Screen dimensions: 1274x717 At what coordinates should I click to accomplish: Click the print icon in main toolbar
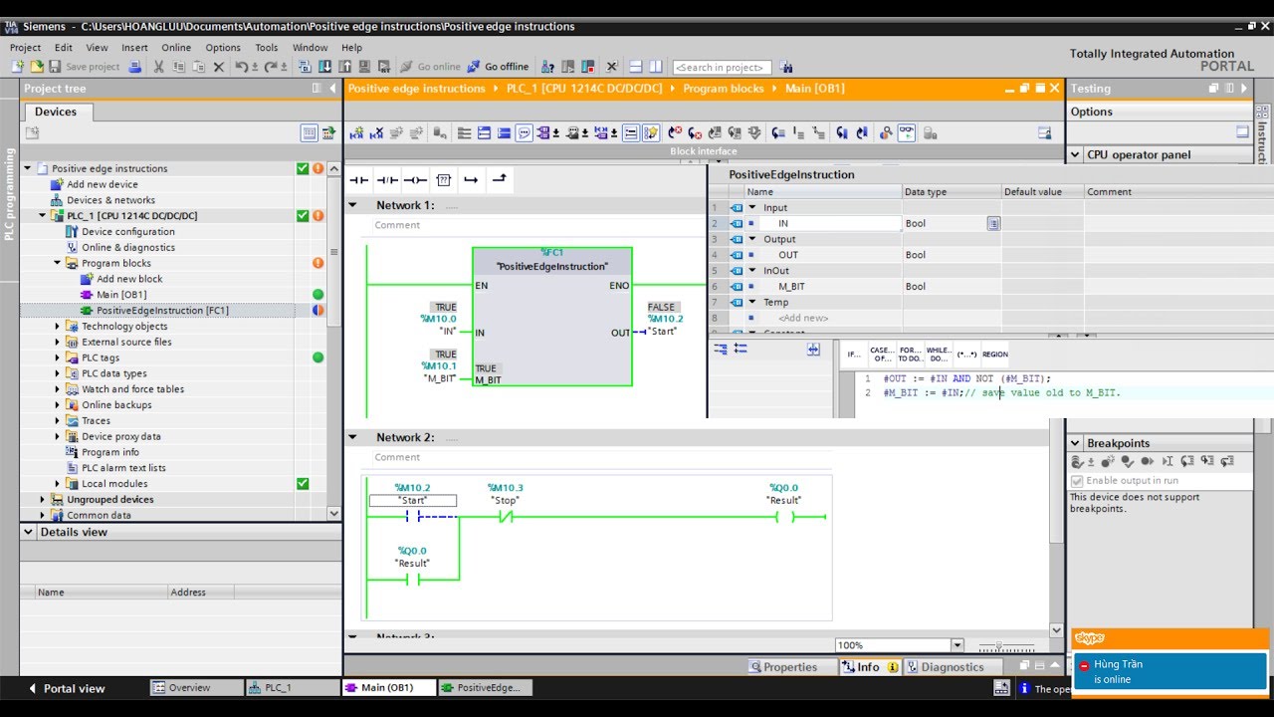(135, 67)
